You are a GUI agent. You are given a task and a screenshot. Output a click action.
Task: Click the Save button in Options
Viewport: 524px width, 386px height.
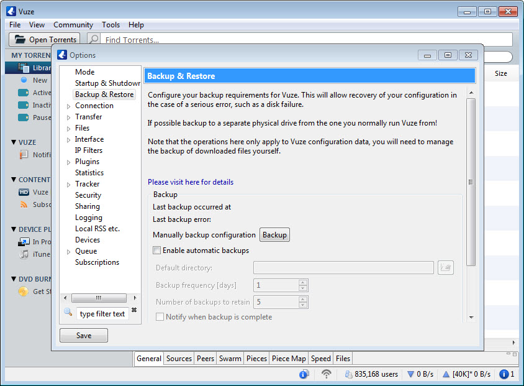coord(84,336)
